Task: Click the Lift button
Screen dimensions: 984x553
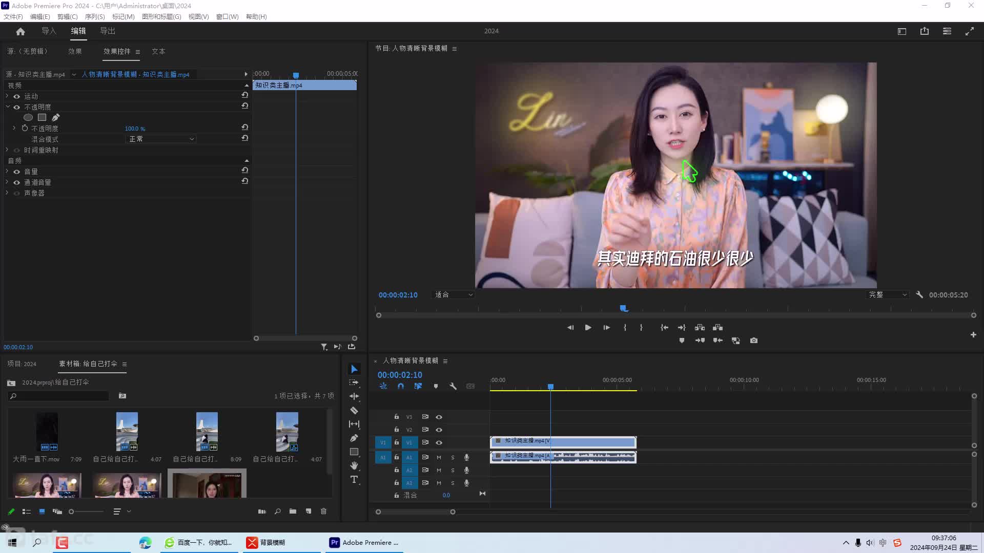Action: coord(700,328)
